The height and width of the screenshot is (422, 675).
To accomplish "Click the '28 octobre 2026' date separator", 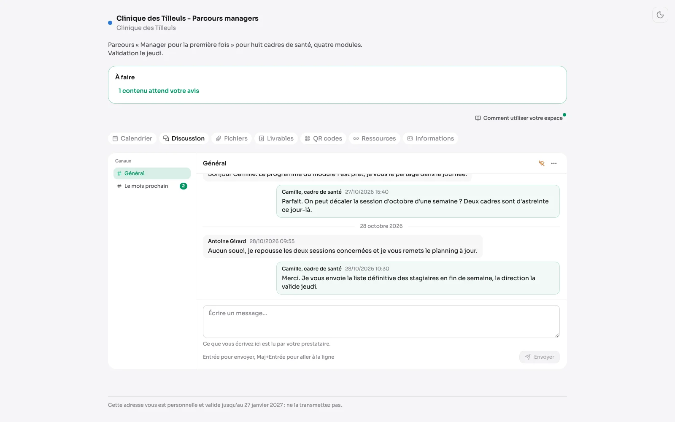I will tap(381, 226).
